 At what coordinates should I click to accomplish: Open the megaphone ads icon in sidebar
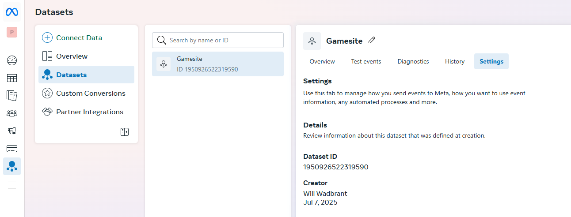point(12,131)
